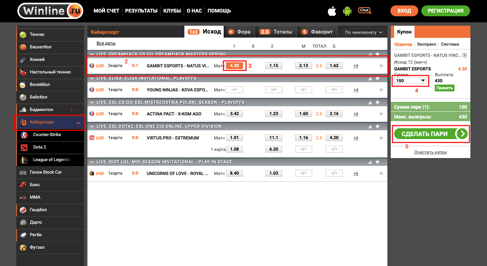Open РЕЗУЛЬТАТЫ menu item

(141, 11)
